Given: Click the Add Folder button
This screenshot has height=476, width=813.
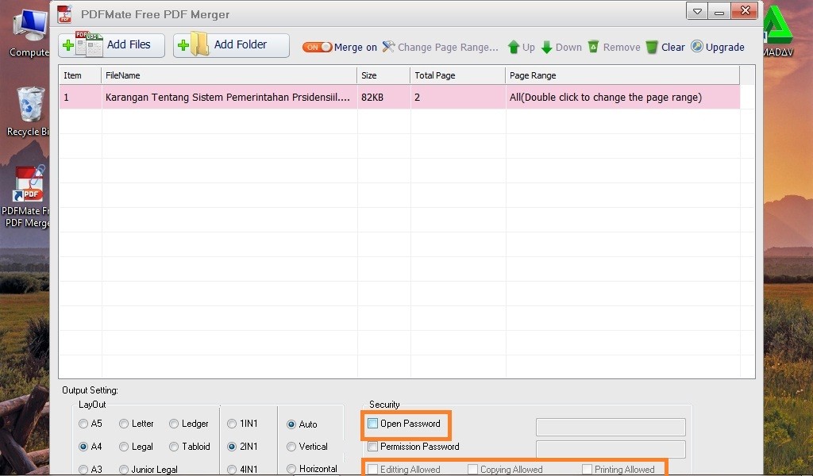Looking at the screenshot, I should coord(231,45).
